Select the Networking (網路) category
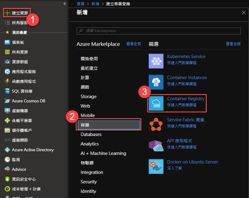The height and width of the screenshot is (198, 249). click(x=85, y=87)
